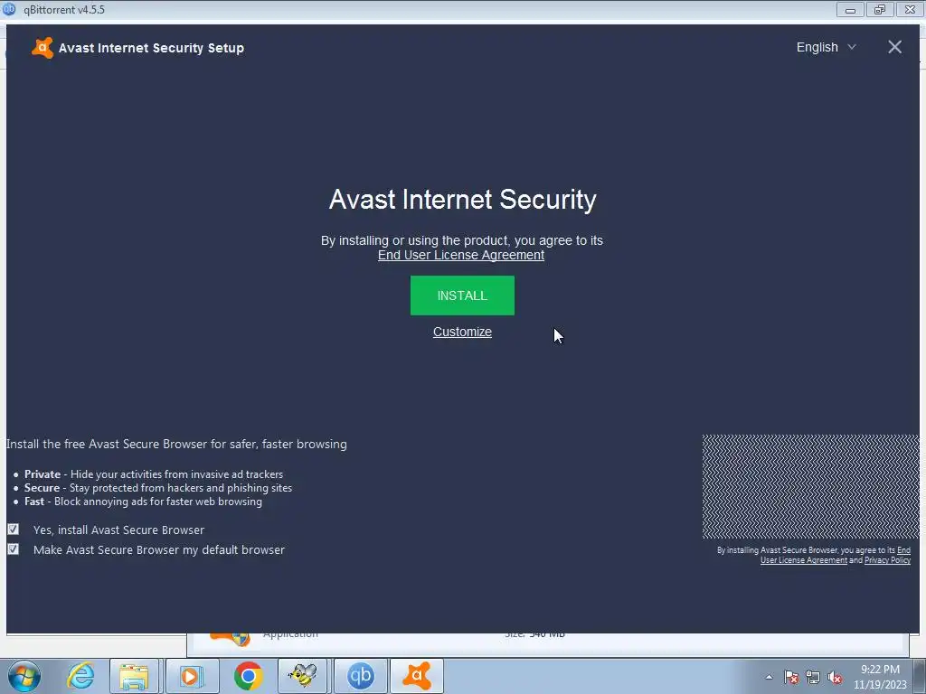This screenshot has width=926, height=694.
Task: Click the Show desktop strip at taskbar end
Action: tap(921, 676)
